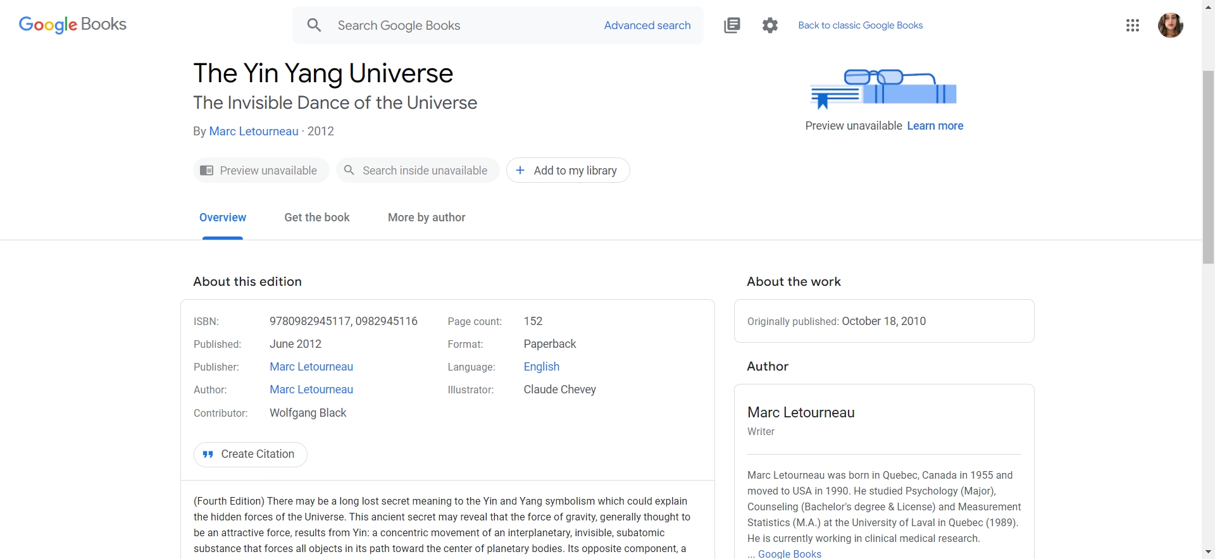
Task: Open More by author tab
Action: point(426,218)
